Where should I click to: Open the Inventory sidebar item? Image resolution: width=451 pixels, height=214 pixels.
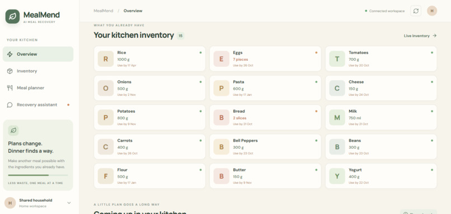pyautogui.click(x=38, y=71)
